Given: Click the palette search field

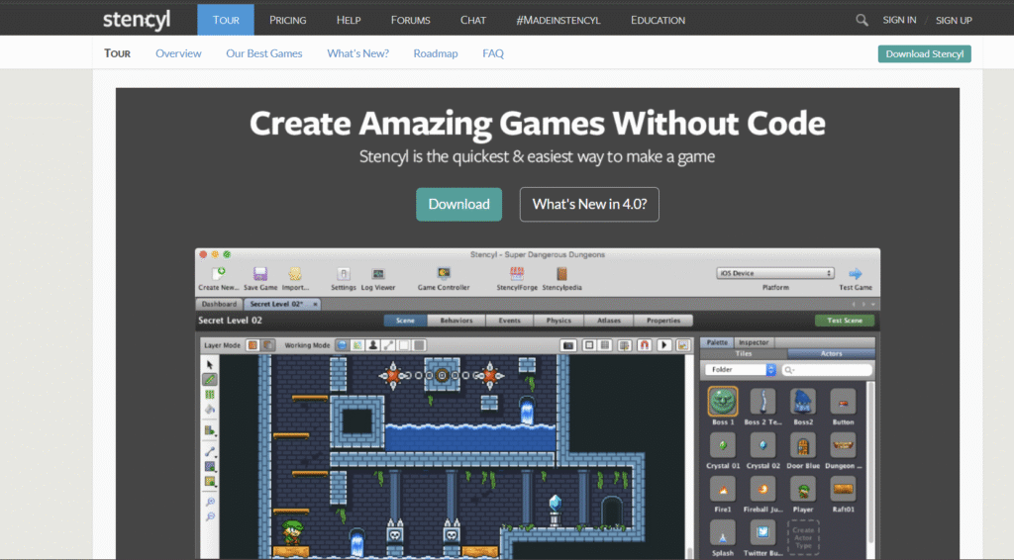Looking at the screenshot, I should 827,370.
